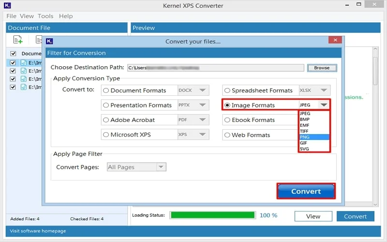Click the file icon of the last E:\ row
The height and width of the screenshot is (242, 387).
point(23,87)
